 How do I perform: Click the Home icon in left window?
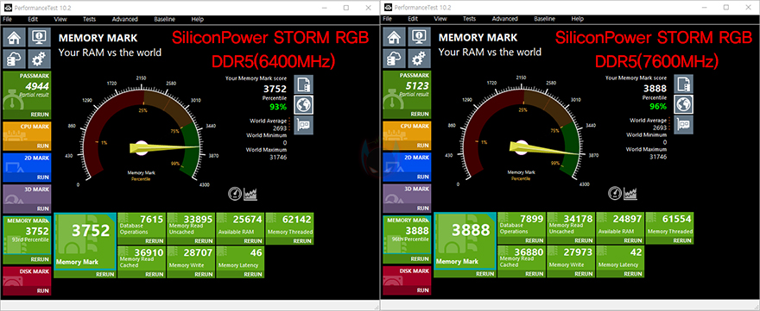[14, 37]
